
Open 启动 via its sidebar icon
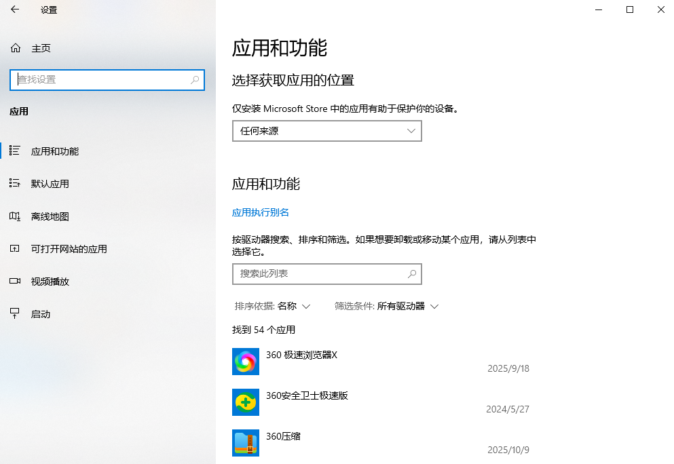coord(15,313)
